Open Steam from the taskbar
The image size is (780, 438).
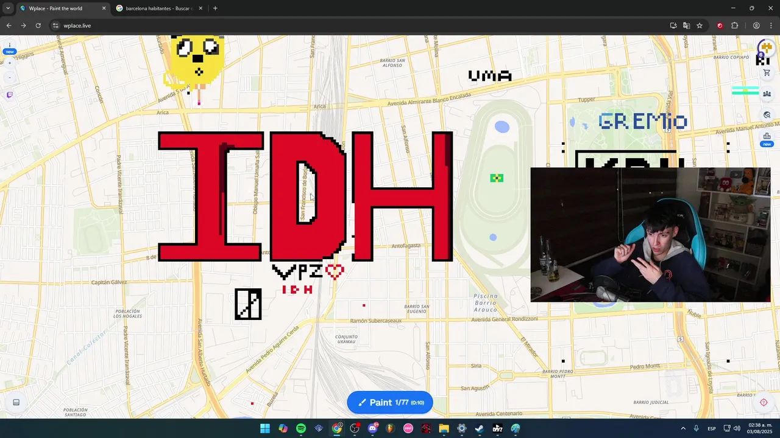(x=480, y=428)
